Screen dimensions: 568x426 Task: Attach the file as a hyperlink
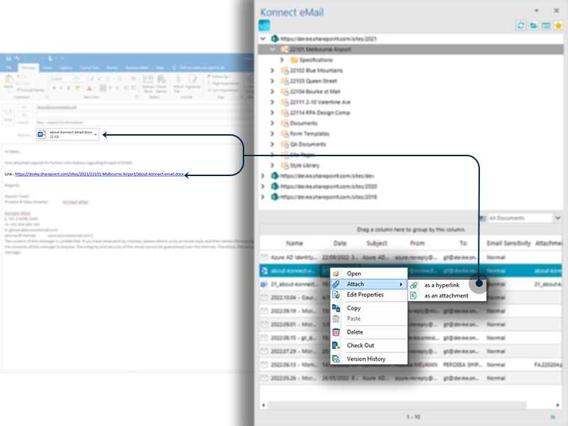tap(447, 285)
